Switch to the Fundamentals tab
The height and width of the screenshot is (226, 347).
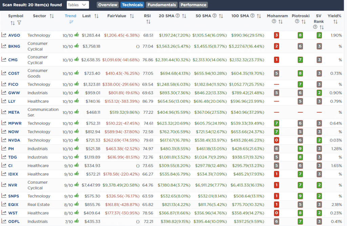162,5
